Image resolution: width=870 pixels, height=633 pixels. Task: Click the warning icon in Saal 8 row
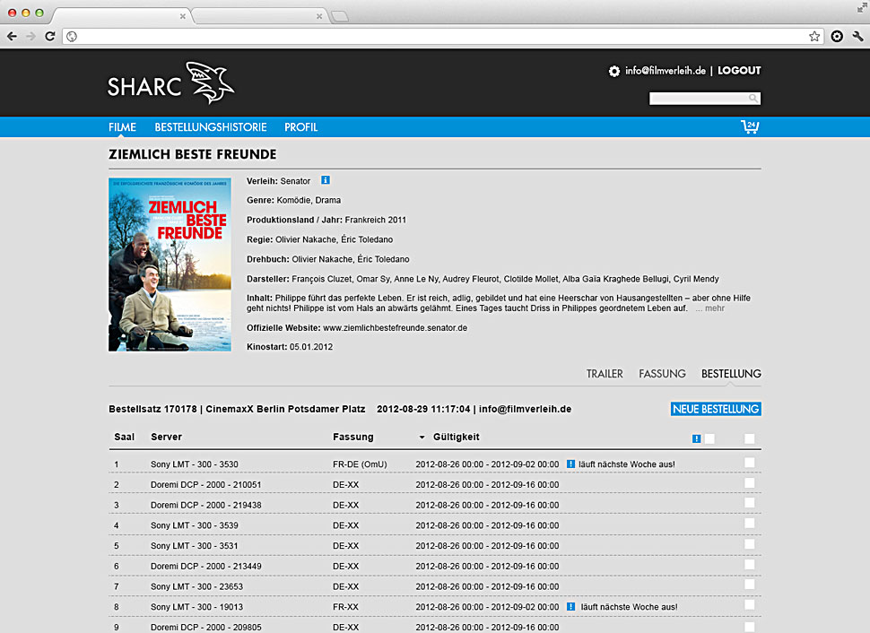570,607
